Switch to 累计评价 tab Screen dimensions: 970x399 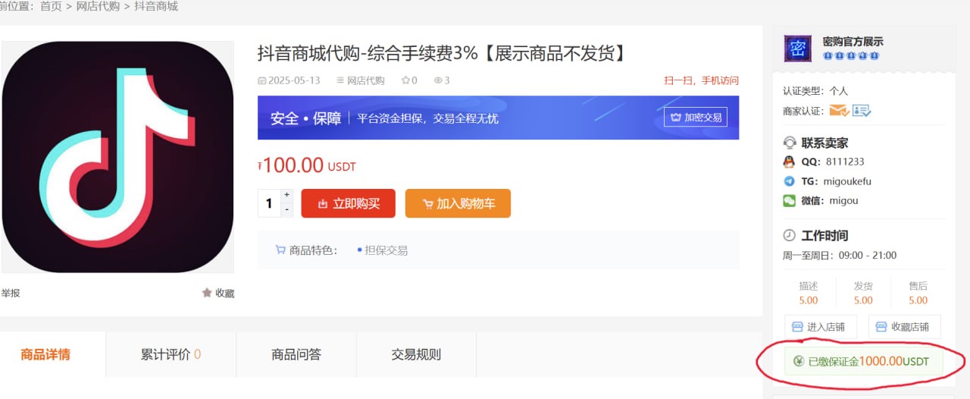171,354
